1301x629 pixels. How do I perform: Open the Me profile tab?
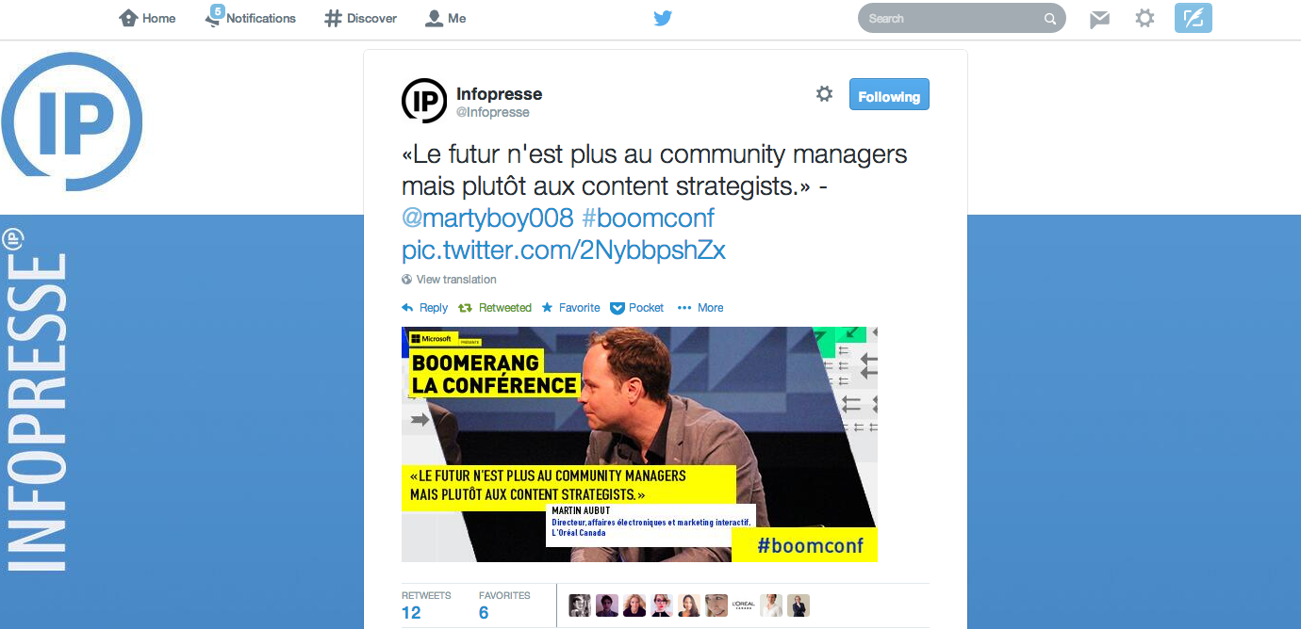pyautogui.click(x=446, y=18)
